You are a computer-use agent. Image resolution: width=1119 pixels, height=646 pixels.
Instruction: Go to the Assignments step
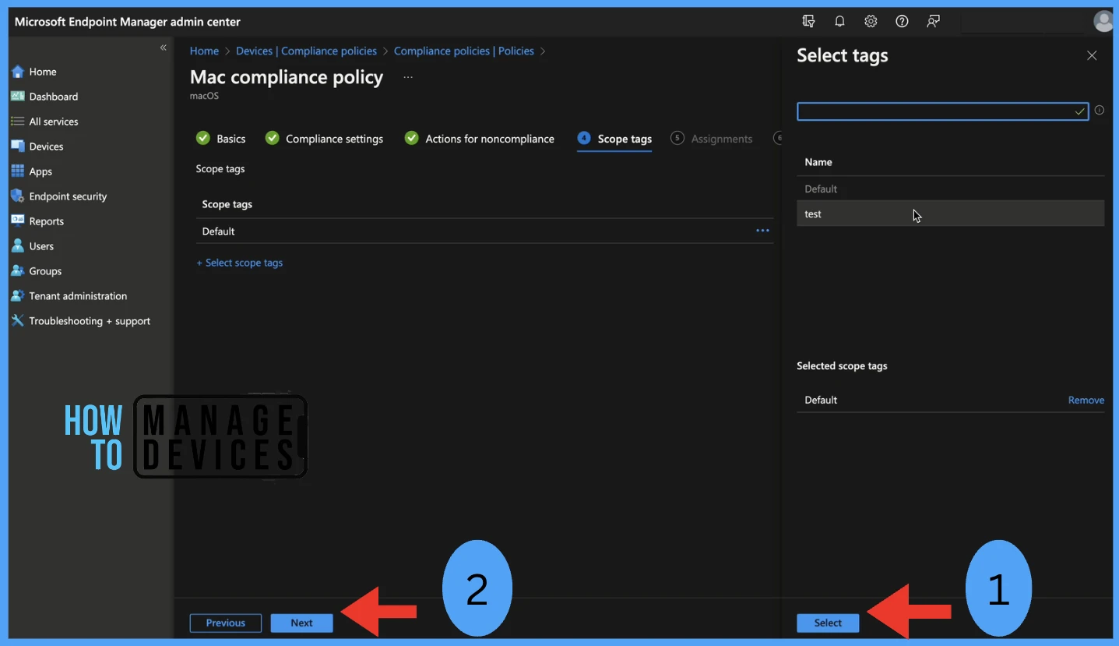coord(712,139)
